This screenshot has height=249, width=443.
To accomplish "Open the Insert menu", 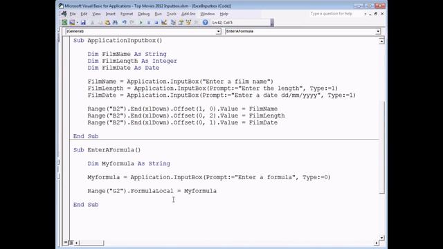I will 111,14.
